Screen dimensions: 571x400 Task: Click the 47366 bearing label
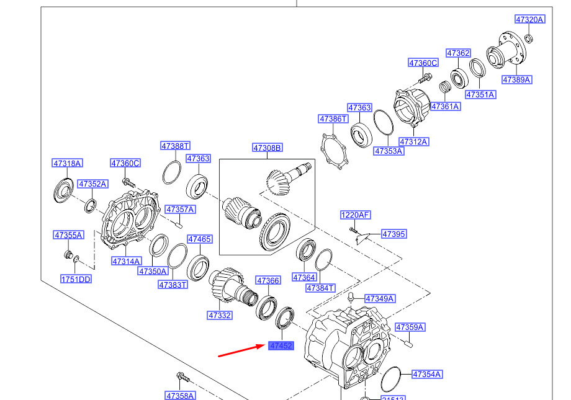click(268, 280)
